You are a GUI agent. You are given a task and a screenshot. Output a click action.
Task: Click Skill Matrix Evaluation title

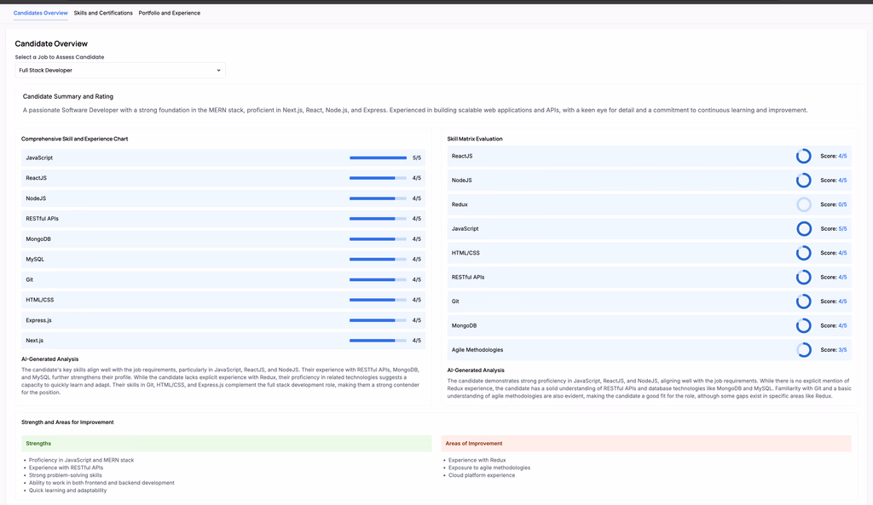475,139
